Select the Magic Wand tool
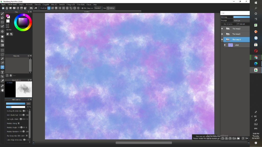Image resolution: width=262 pixels, height=147 pixels. [x=2, y=59]
